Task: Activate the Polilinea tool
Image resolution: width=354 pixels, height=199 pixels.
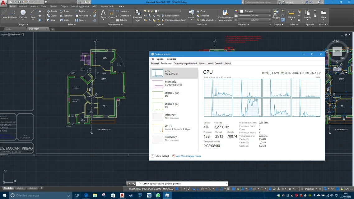Action: click(x=12, y=14)
